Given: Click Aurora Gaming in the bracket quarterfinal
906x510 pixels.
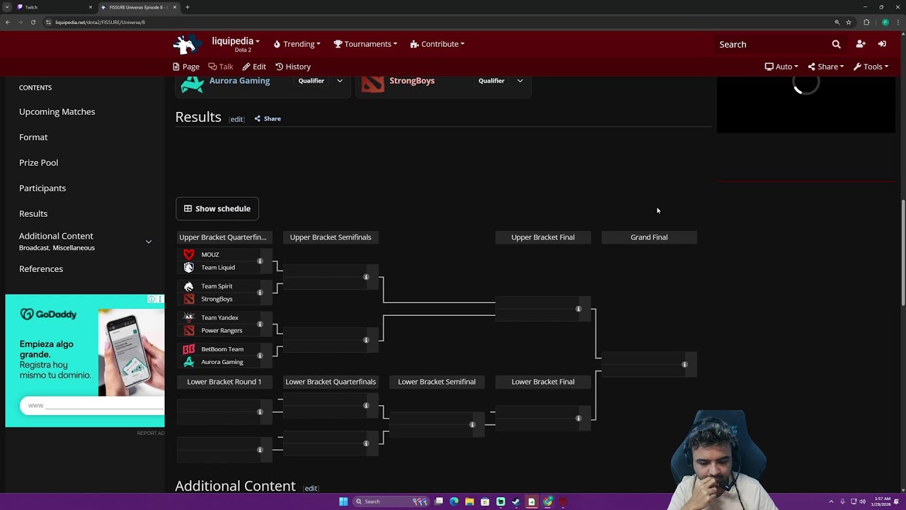Looking at the screenshot, I should coord(222,362).
